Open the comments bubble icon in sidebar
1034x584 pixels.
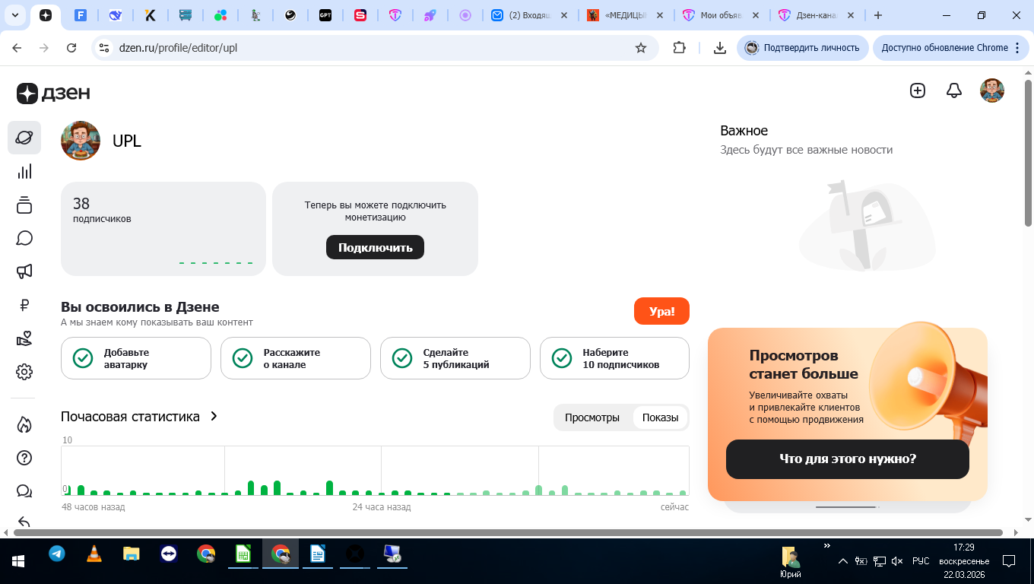pyautogui.click(x=24, y=238)
